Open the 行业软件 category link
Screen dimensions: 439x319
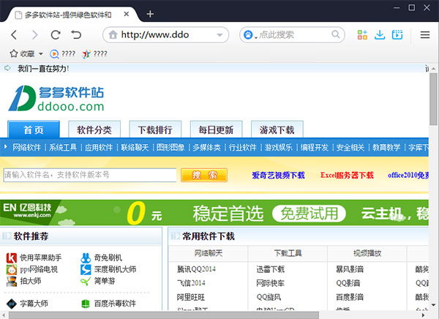242,147
